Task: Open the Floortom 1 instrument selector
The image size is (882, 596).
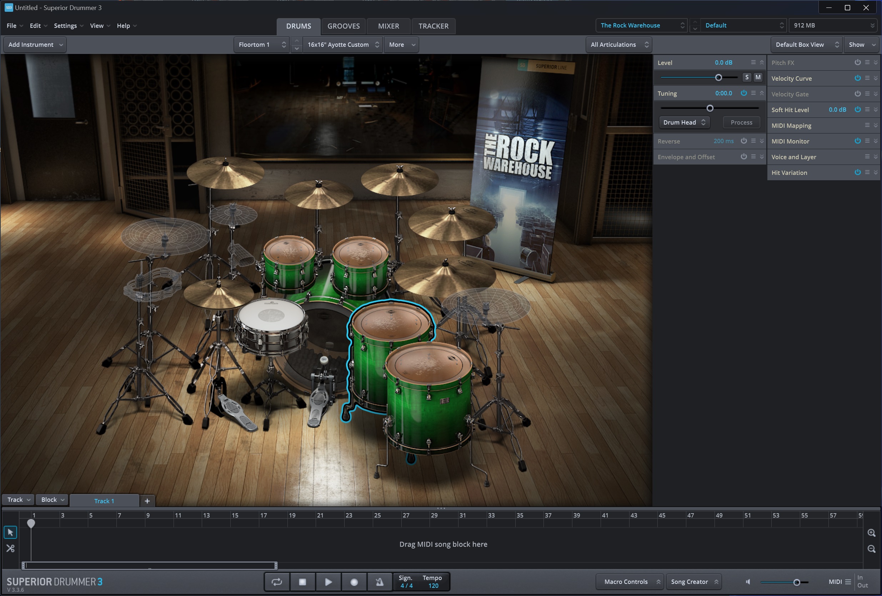Action: [261, 45]
